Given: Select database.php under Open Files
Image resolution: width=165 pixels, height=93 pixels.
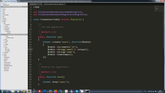Looking at the screenshot, I should pos(6,5).
